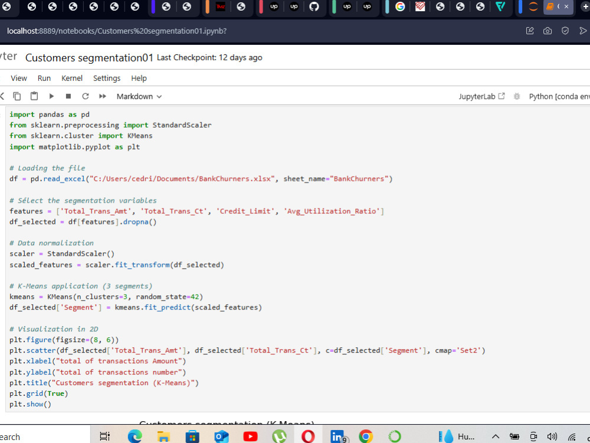This screenshot has width=590, height=443.
Task: Switch to Opera on the taskbar
Action: [308, 437]
